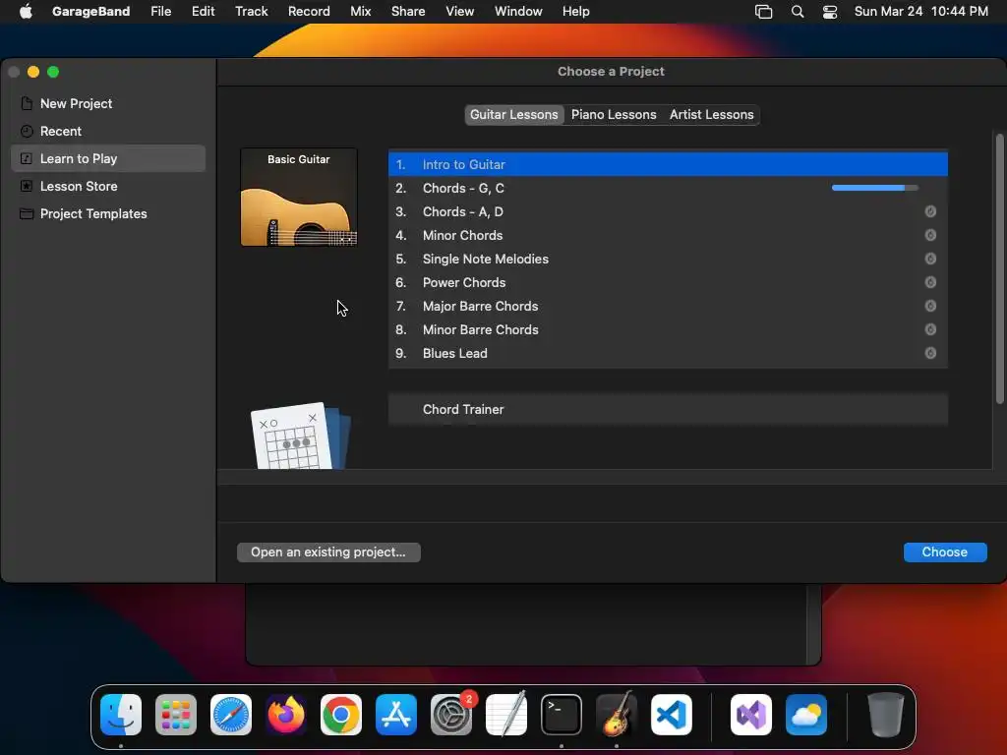Click download icon for Minor Chords
This screenshot has width=1007, height=755.
(x=930, y=235)
